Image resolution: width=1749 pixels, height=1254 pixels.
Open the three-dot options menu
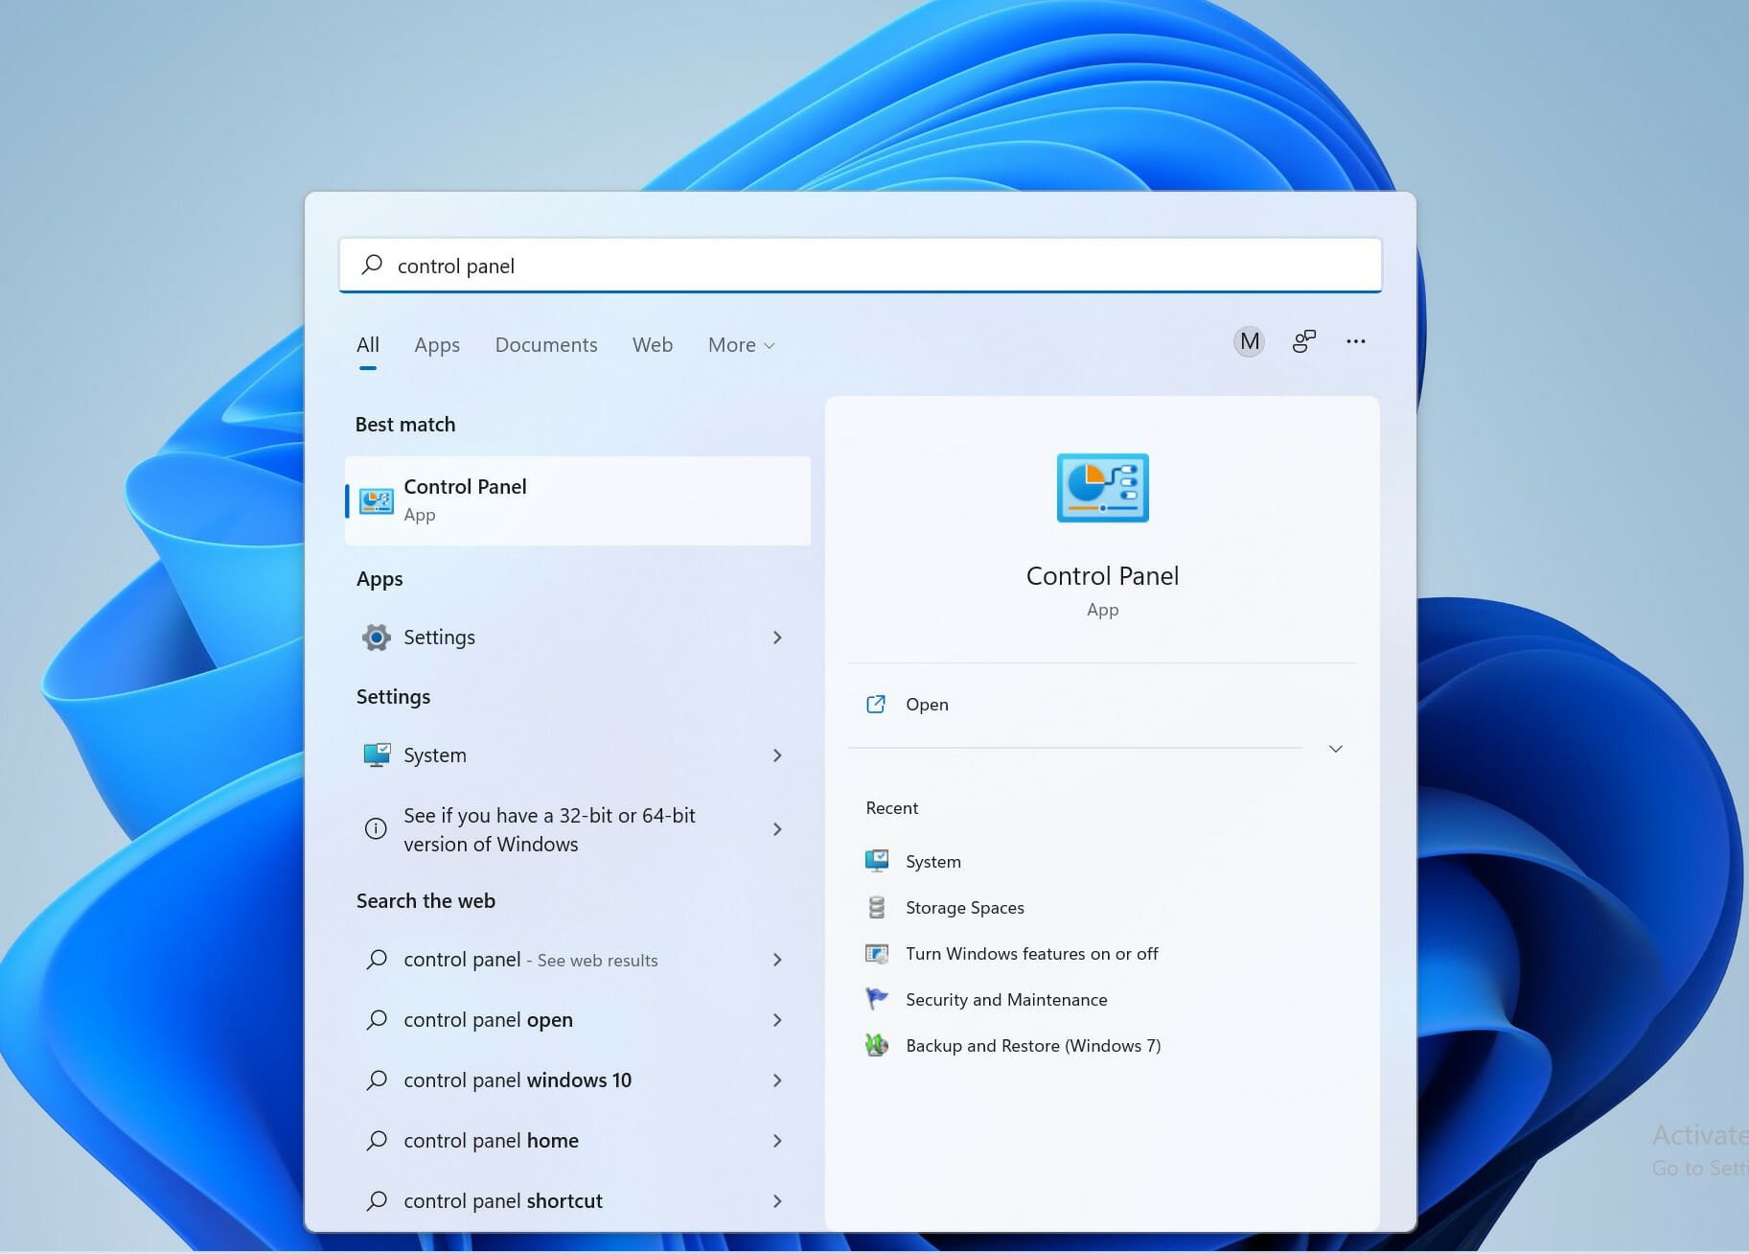coord(1356,341)
